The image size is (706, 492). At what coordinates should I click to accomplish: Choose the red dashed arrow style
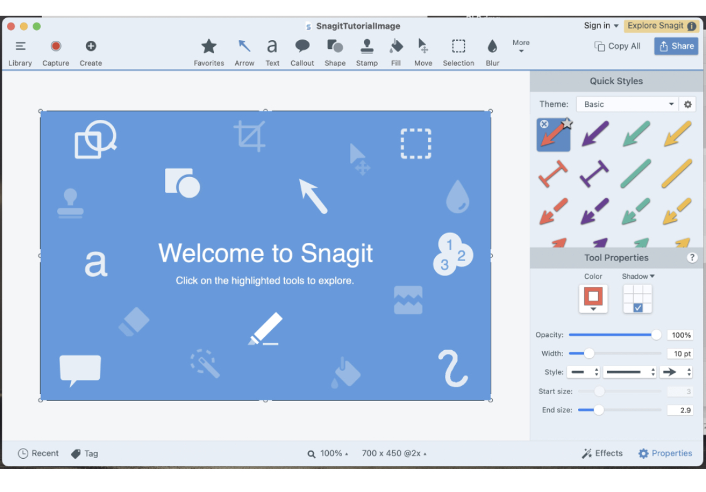[554, 211]
